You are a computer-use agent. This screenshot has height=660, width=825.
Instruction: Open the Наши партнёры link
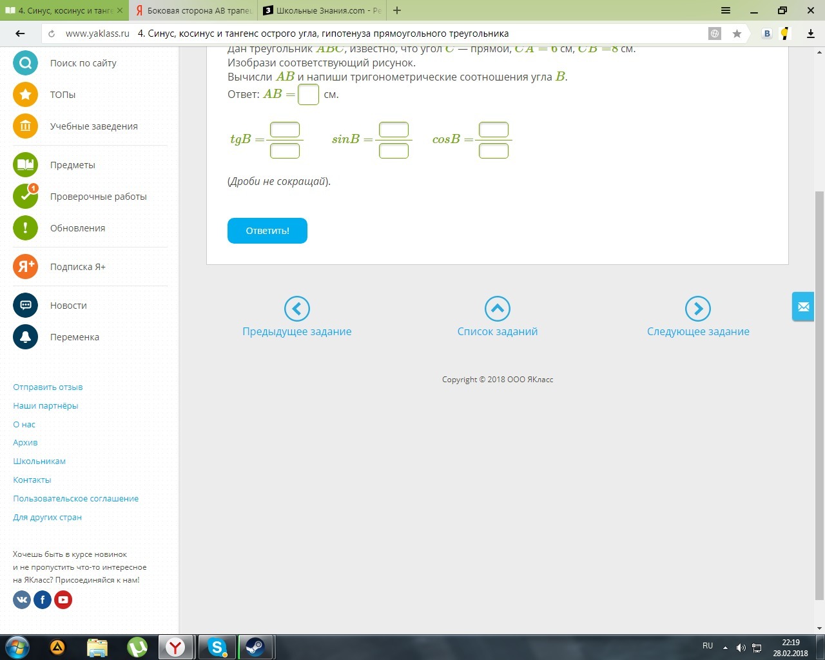[x=46, y=406]
